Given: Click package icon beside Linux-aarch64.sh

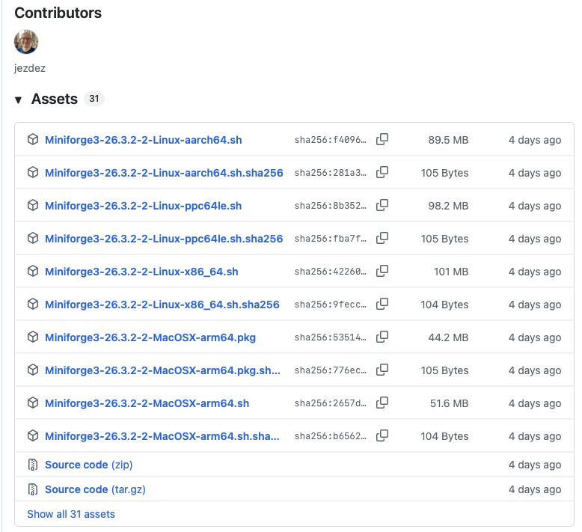Looking at the screenshot, I should tap(33, 140).
